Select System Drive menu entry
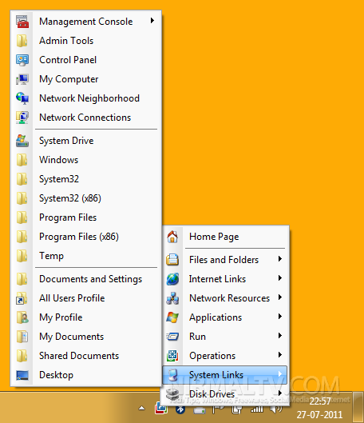This screenshot has height=423, width=364. [86, 141]
